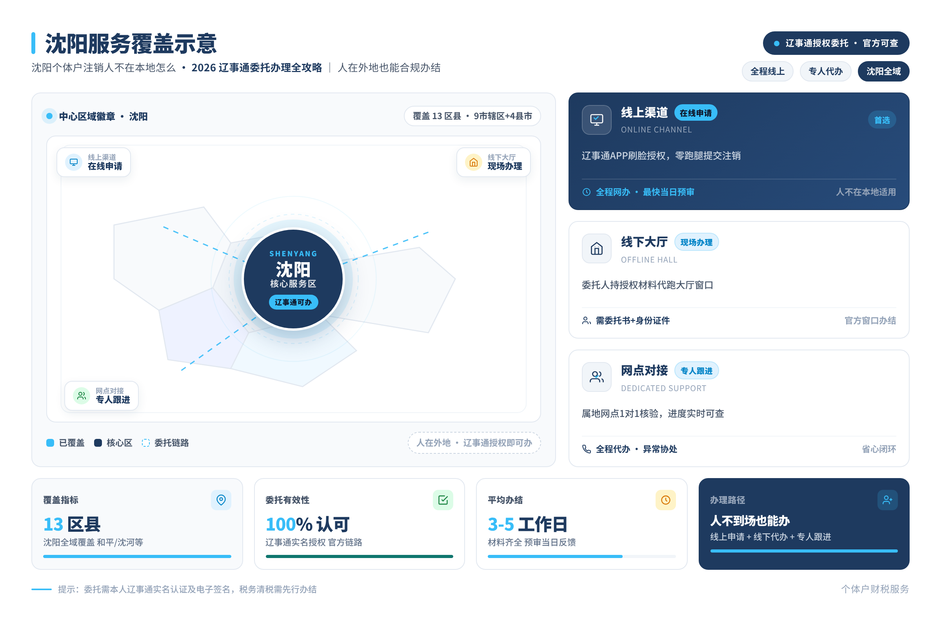
Task: Click the add-user icon in 办理路径 card
Action: pyautogui.click(x=887, y=500)
